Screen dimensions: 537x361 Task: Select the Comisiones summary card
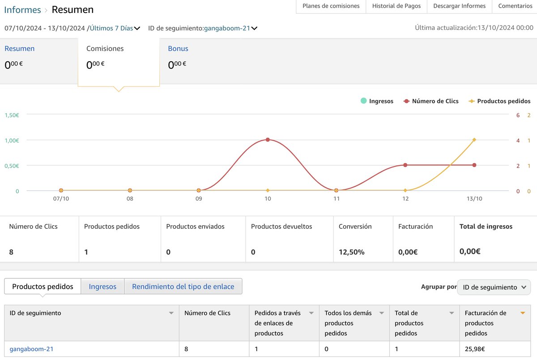coord(119,62)
